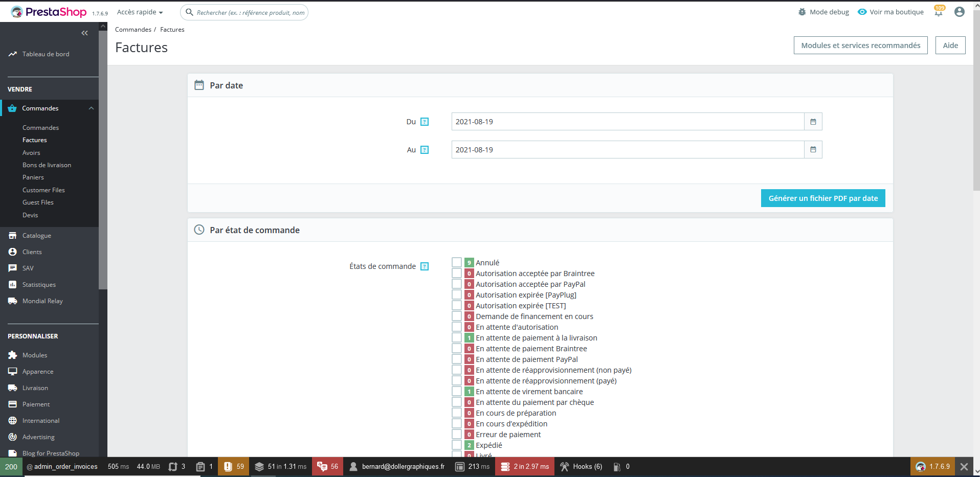Click debug bar Hooks (6) item
This screenshot has width=980, height=477.
point(582,467)
